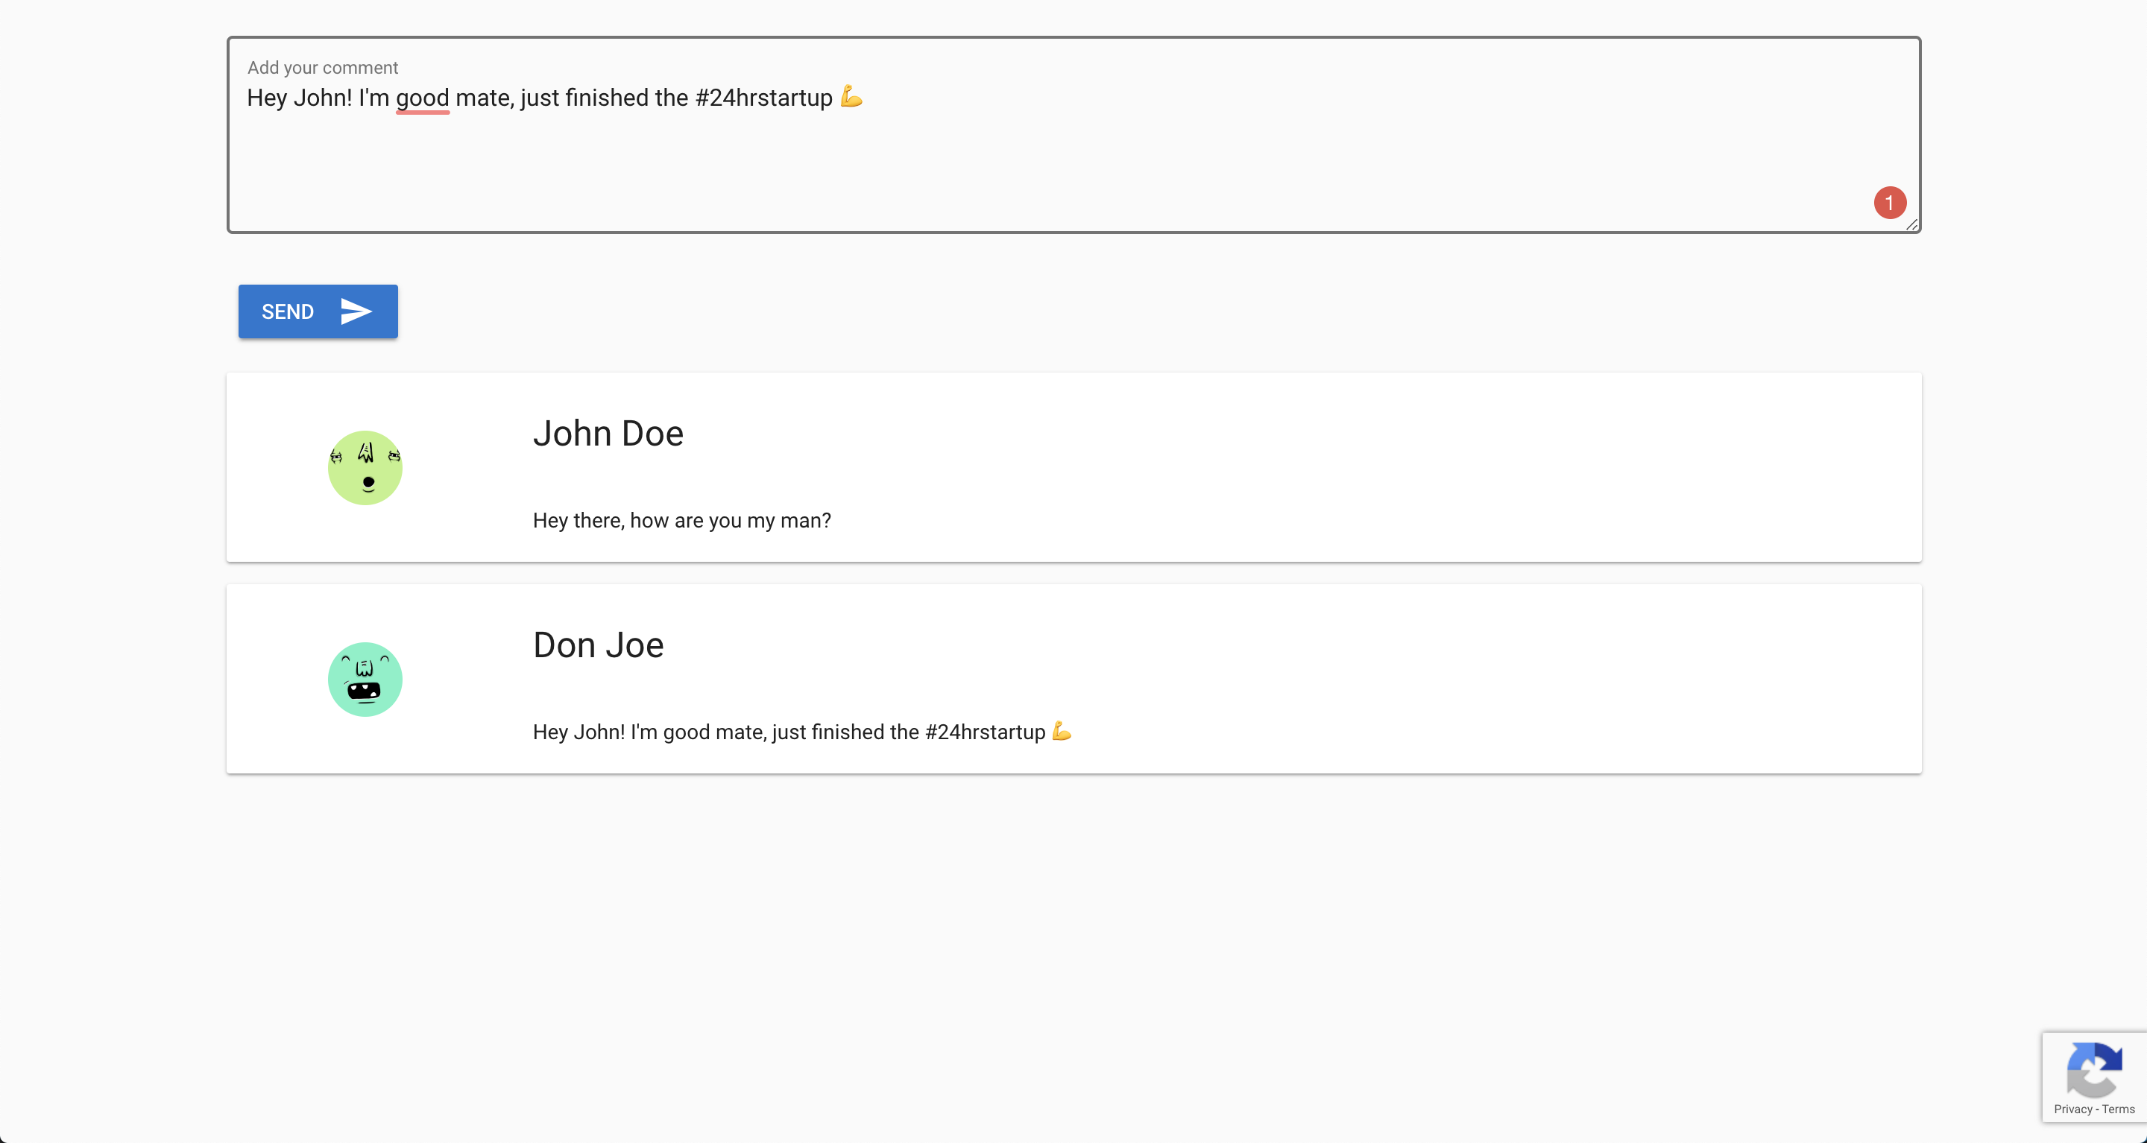The height and width of the screenshot is (1143, 2147).
Task: Open the reCAPTCHA Terms link
Action: coord(2118,1109)
